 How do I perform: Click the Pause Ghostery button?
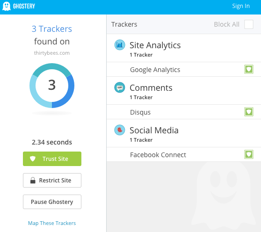tap(52, 202)
